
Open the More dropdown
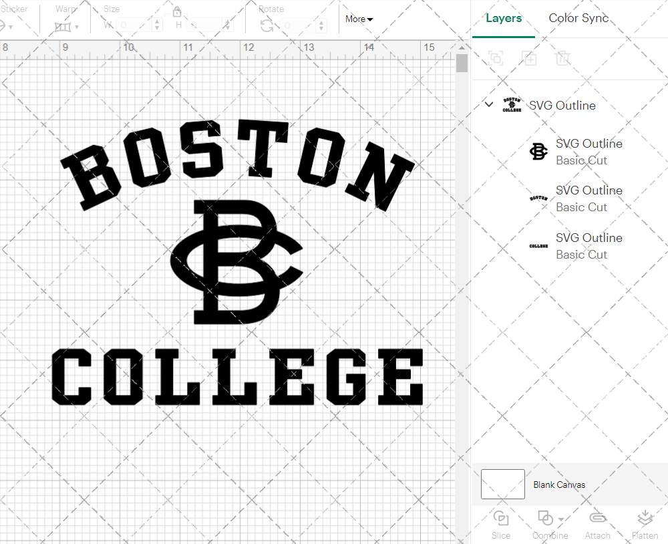[x=358, y=19]
